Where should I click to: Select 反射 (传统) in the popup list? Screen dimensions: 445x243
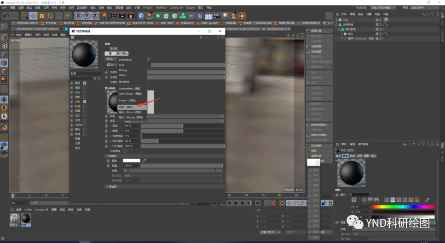(132, 107)
